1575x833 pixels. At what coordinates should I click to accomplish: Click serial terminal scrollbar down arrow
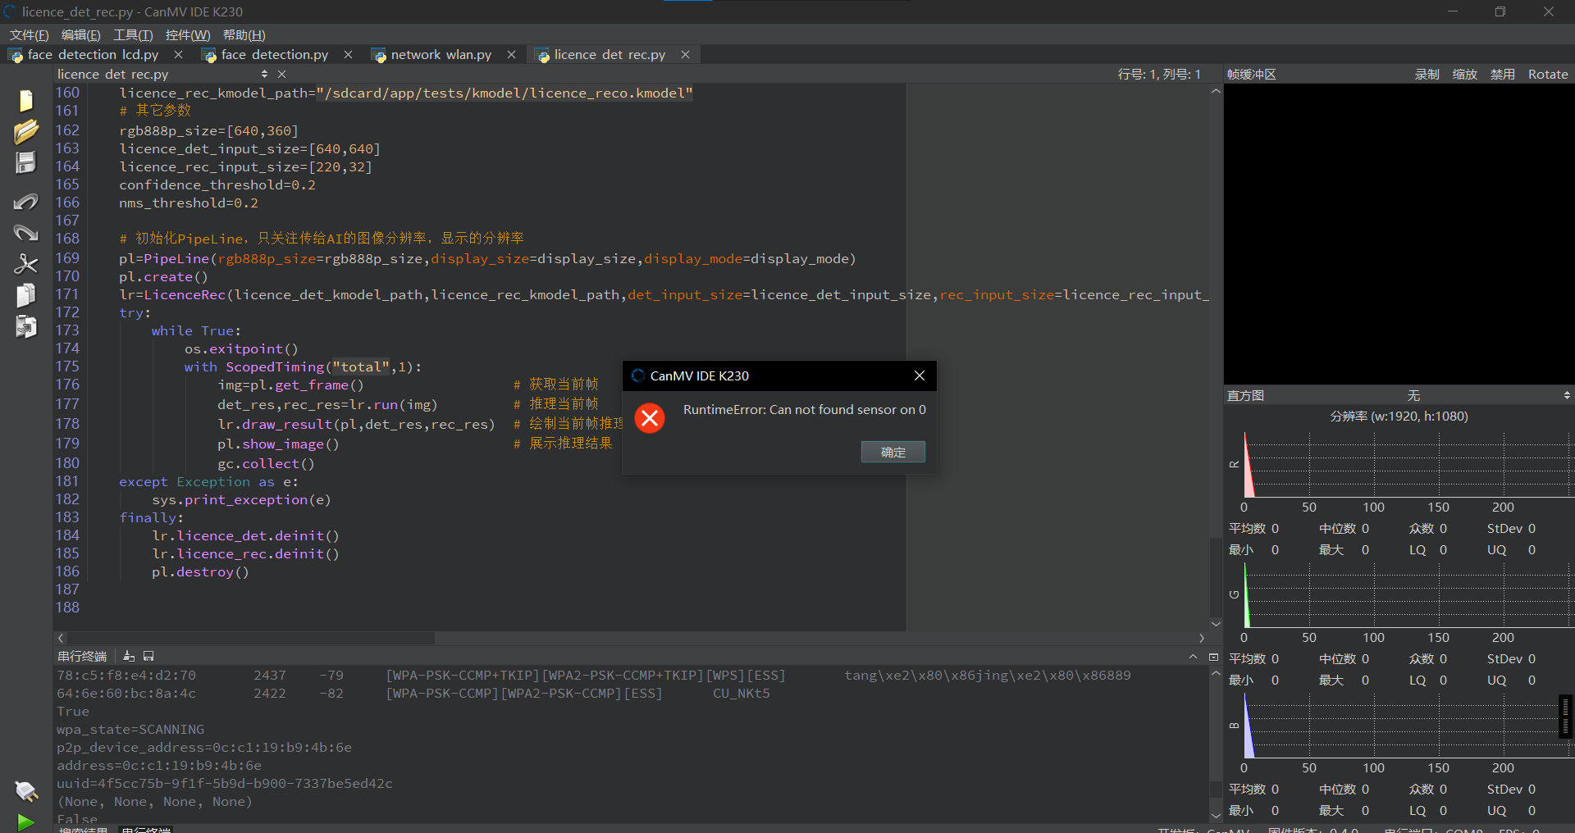pyautogui.click(x=1217, y=816)
